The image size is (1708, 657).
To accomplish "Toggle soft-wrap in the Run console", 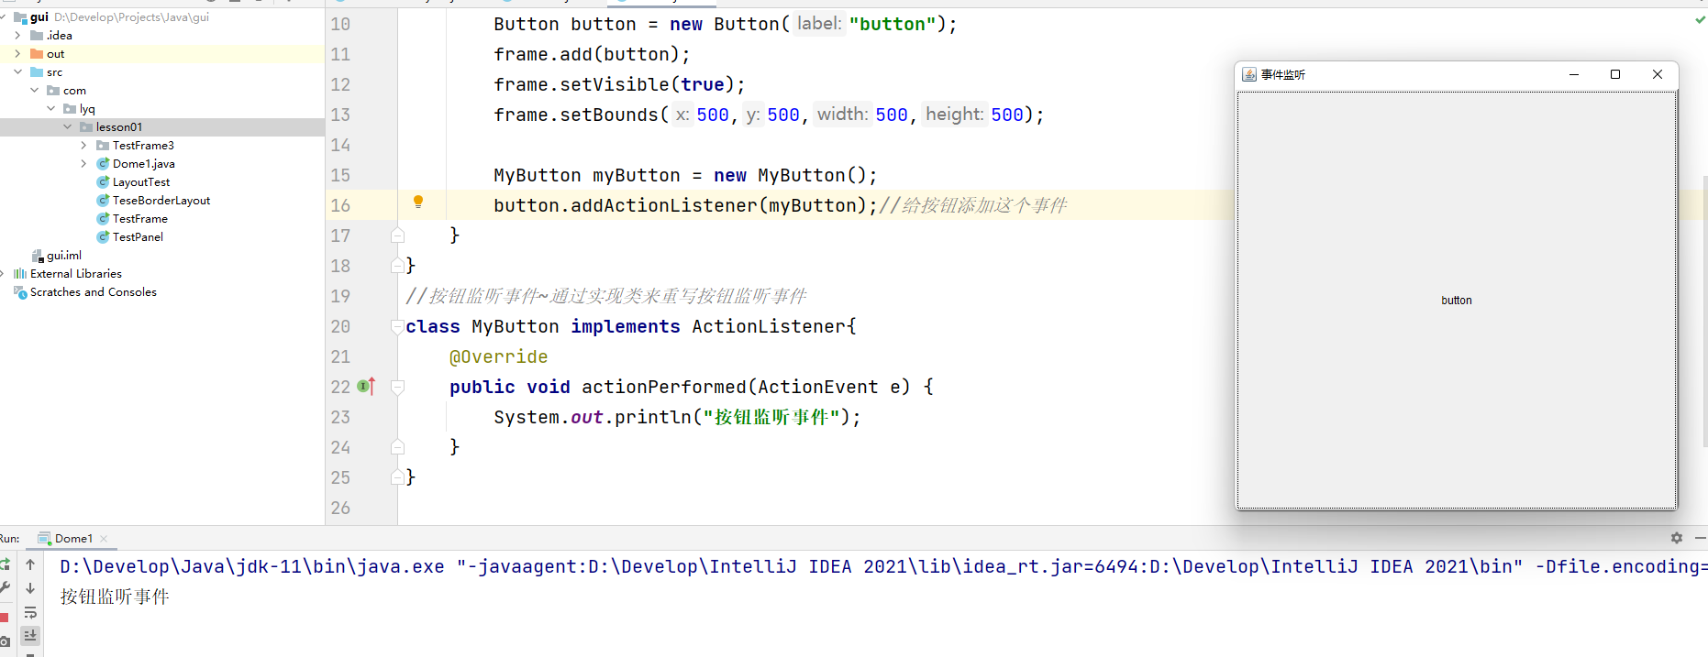I will tap(30, 612).
